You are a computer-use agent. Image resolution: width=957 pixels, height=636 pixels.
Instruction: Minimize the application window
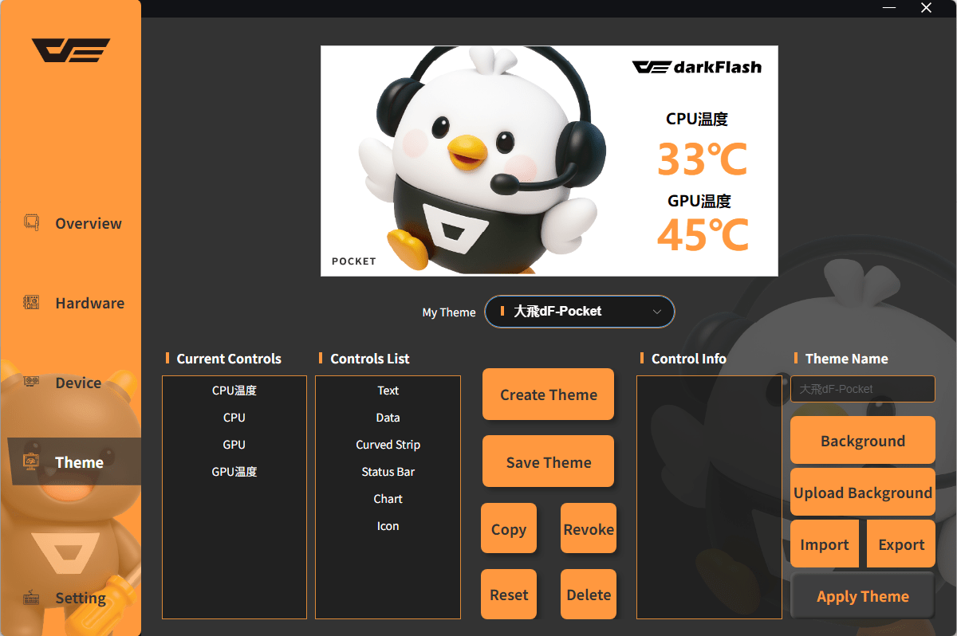pyautogui.click(x=889, y=8)
